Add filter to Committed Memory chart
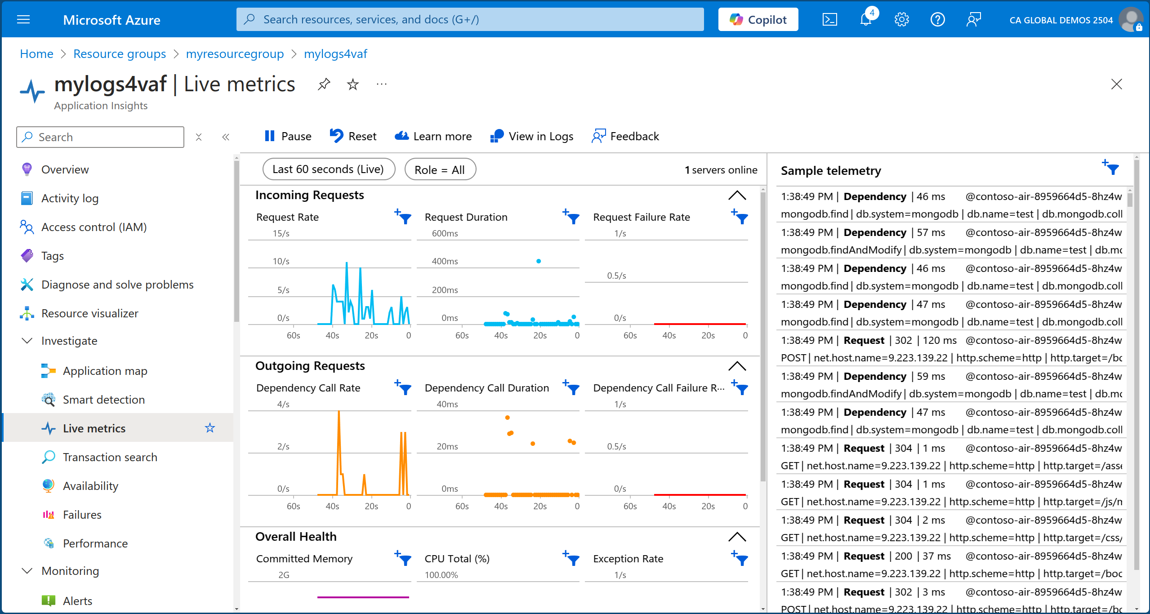This screenshot has height=614, width=1150. [x=403, y=558]
